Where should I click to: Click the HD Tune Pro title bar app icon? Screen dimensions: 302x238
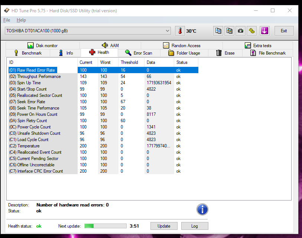coord(7,10)
